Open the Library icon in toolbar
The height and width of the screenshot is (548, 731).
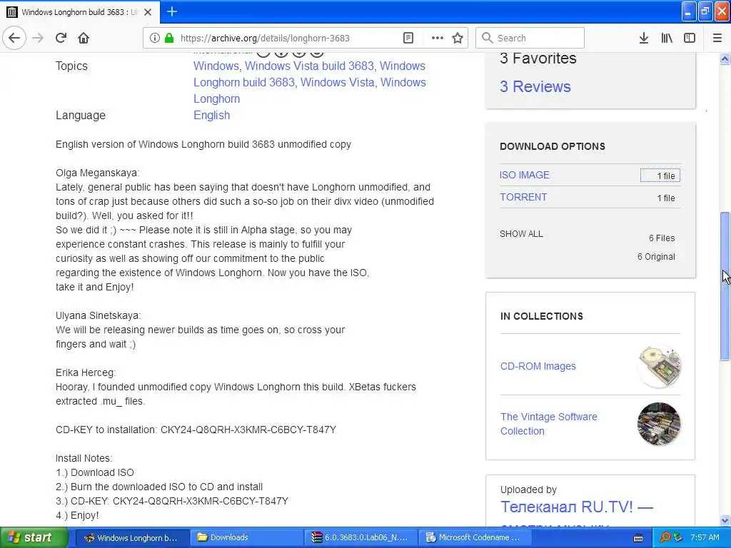point(667,39)
